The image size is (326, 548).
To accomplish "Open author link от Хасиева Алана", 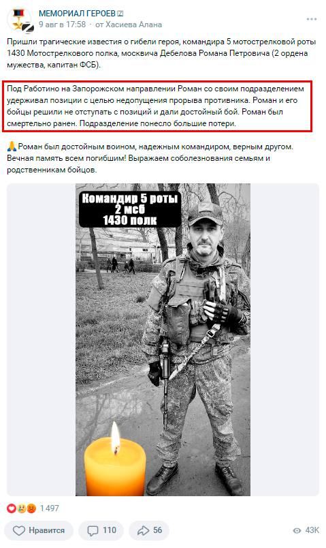I will [129, 25].
